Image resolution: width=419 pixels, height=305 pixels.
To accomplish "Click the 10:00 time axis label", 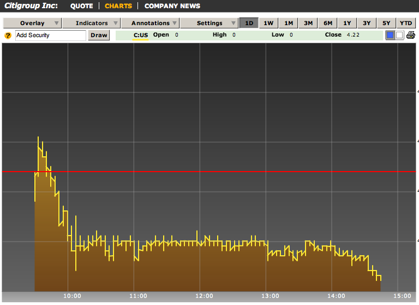I will 72,296.
